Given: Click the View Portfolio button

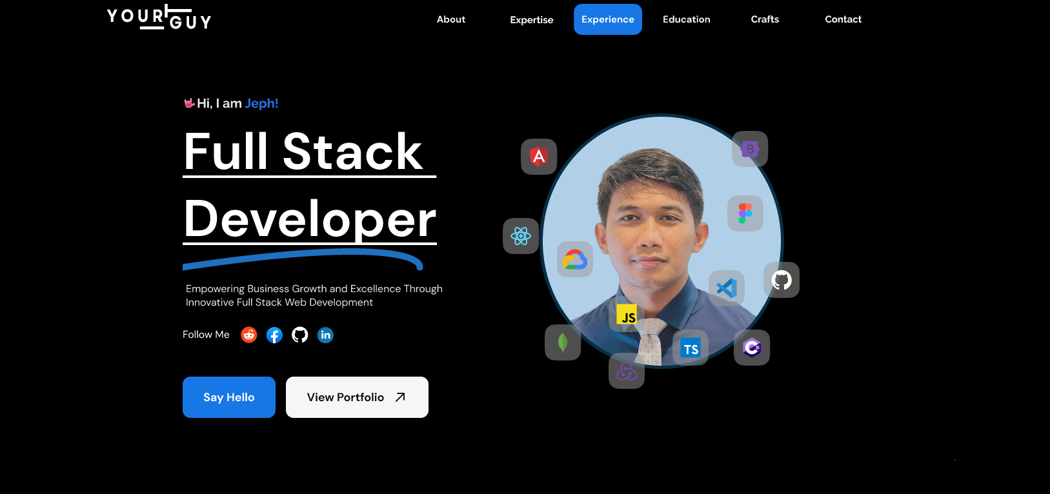Looking at the screenshot, I should click(357, 397).
